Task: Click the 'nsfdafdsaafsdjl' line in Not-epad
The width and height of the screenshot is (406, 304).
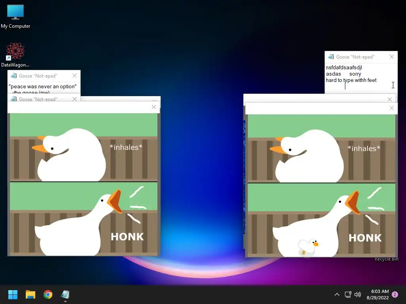Action: (x=344, y=67)
